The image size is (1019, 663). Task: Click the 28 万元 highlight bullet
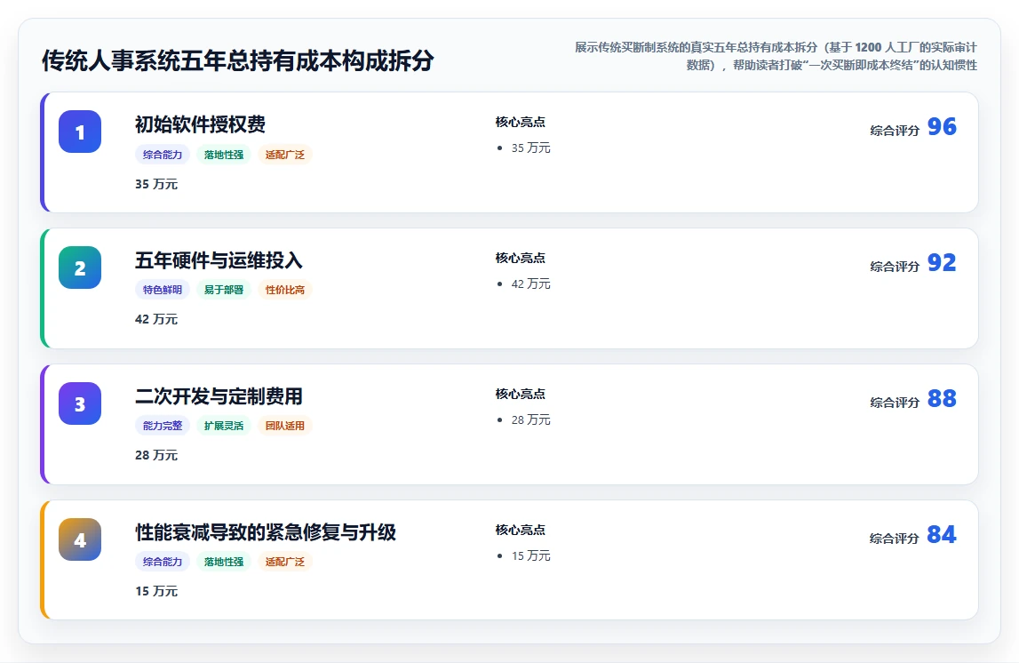pos(530,419)
